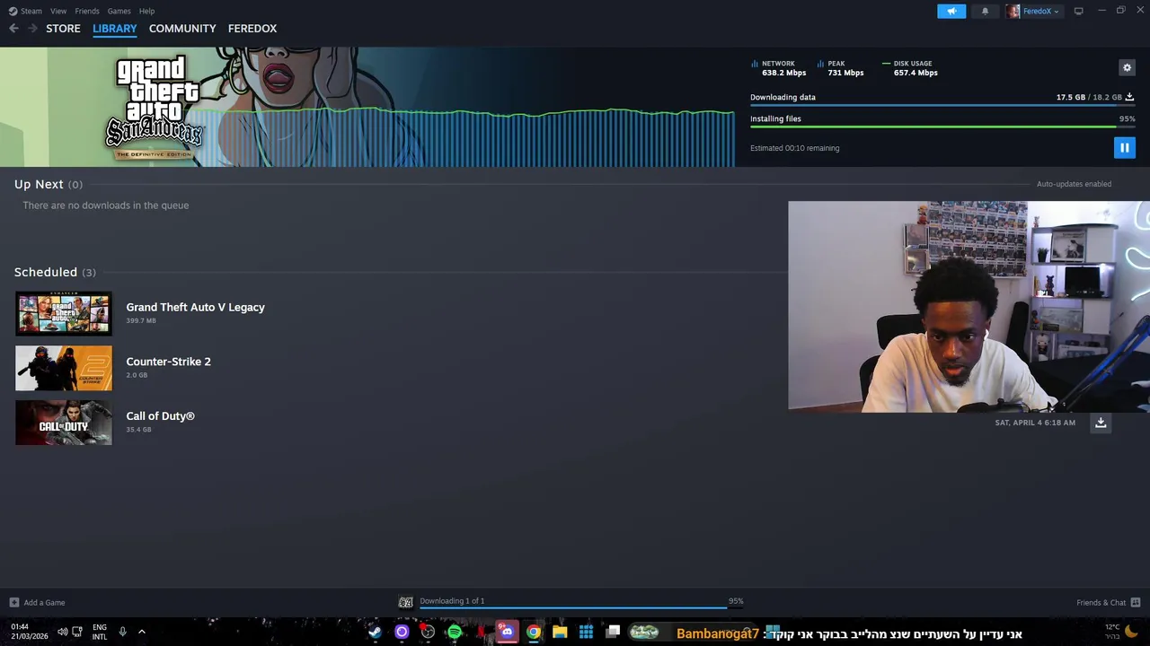Open Task View in the taskbar
Viewport: 1150px width, 646px height.
(613, 633)
